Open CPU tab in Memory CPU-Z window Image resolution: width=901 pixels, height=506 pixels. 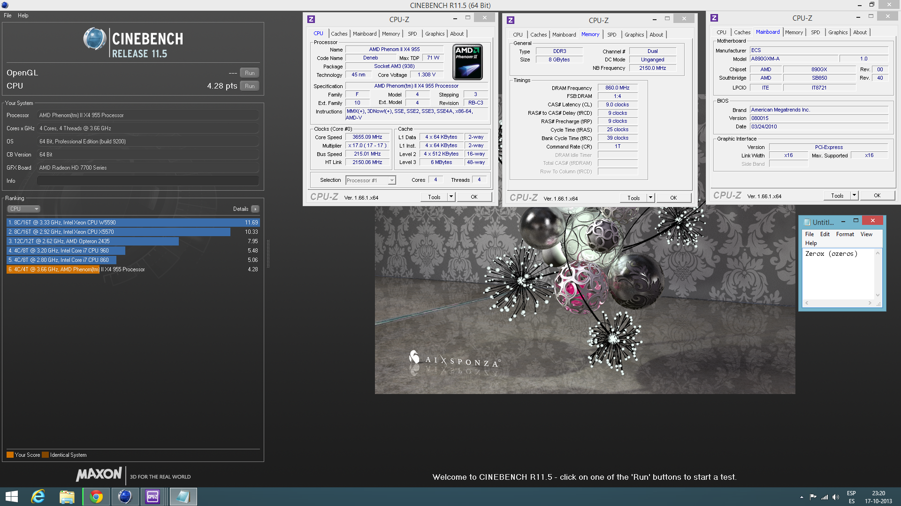click(518, 35)
